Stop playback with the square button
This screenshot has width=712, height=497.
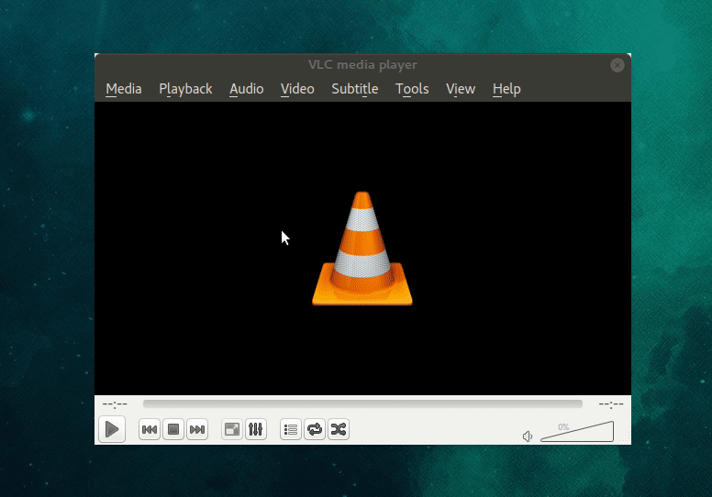(173, 429)
